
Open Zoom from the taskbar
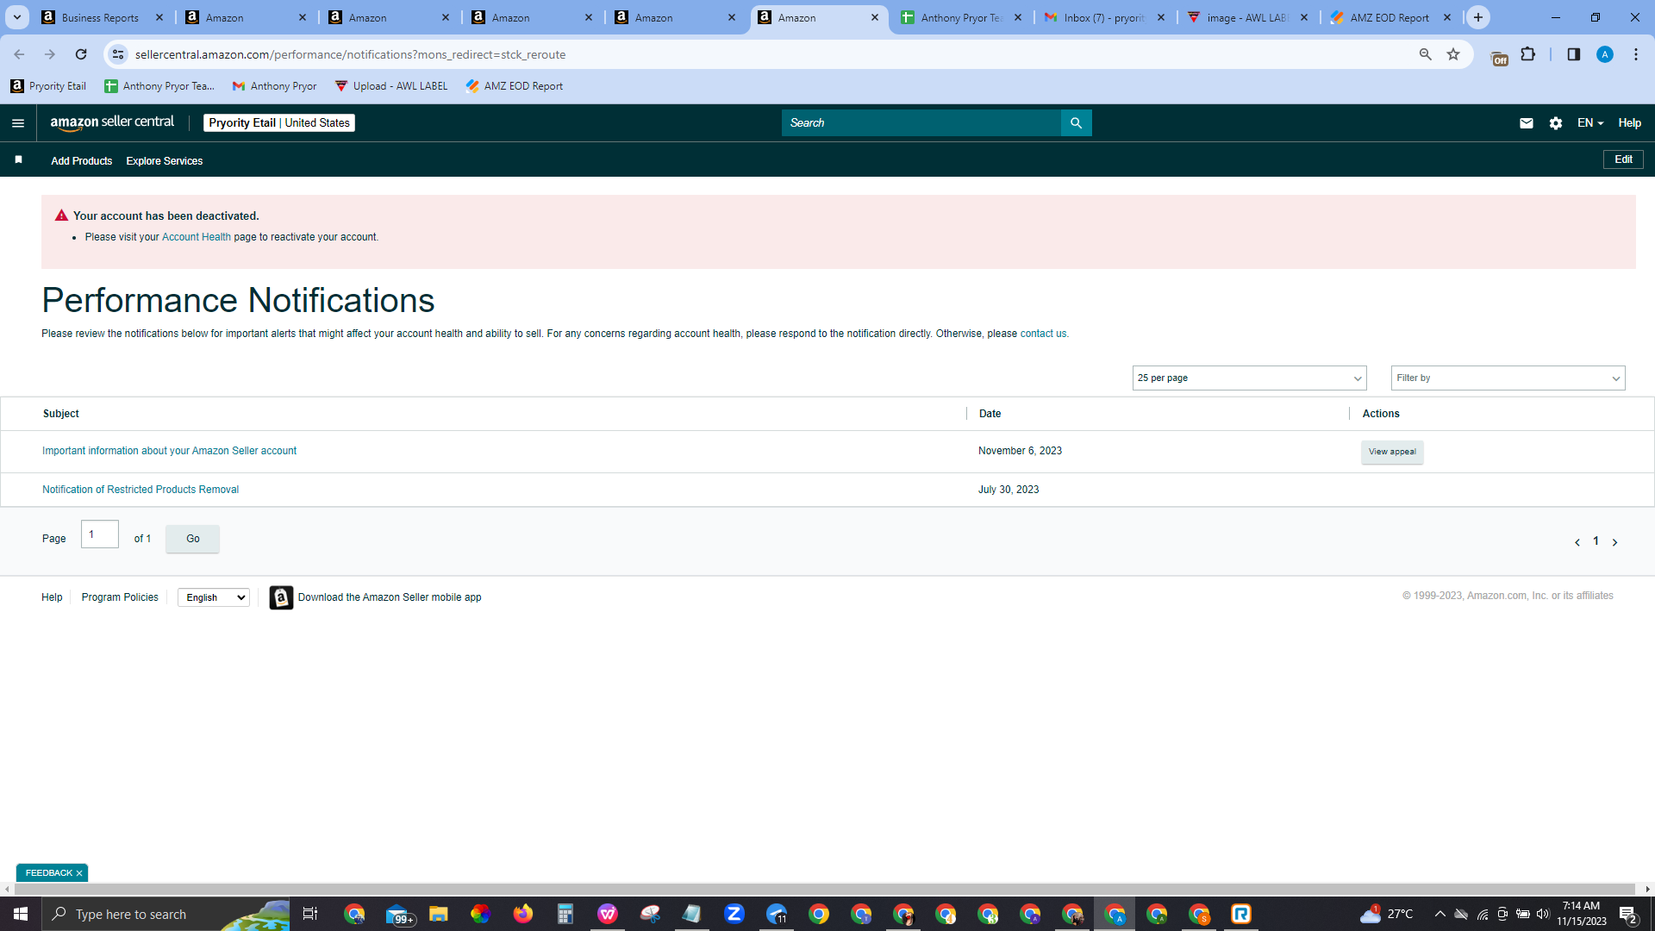[734, 914]
